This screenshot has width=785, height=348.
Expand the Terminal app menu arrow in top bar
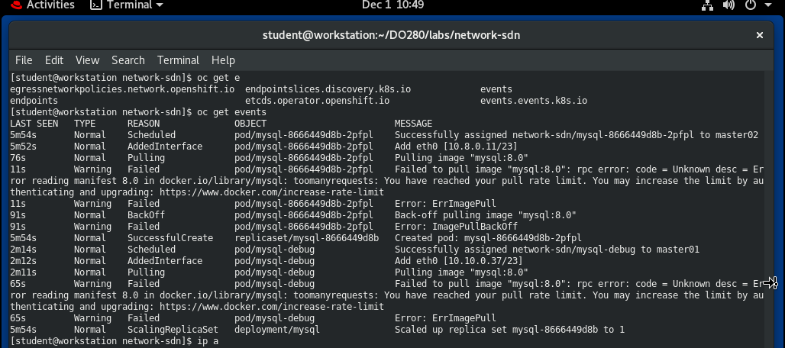159,5
